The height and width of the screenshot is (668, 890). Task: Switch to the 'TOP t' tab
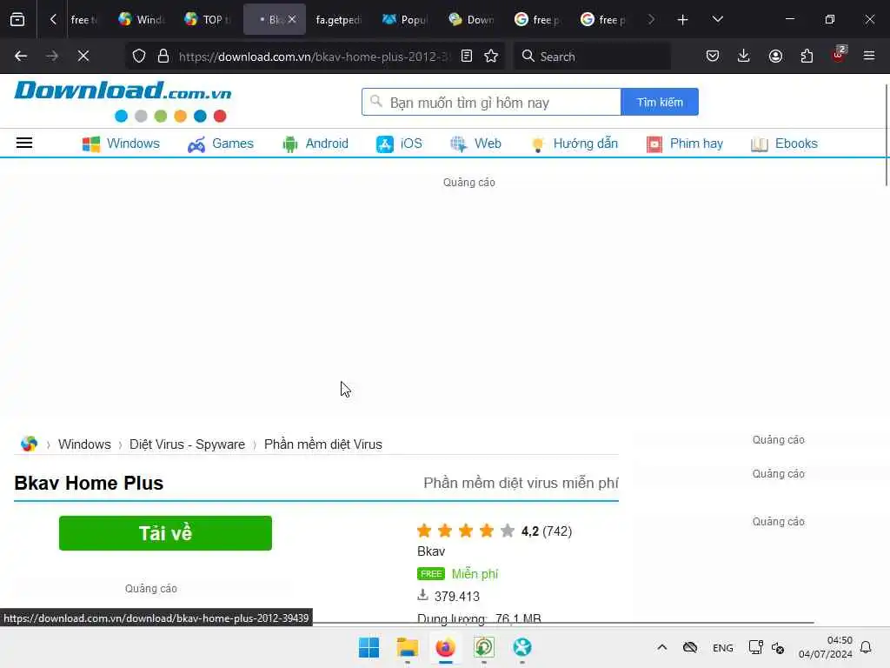pyautogui.click(x=208, y=20)
